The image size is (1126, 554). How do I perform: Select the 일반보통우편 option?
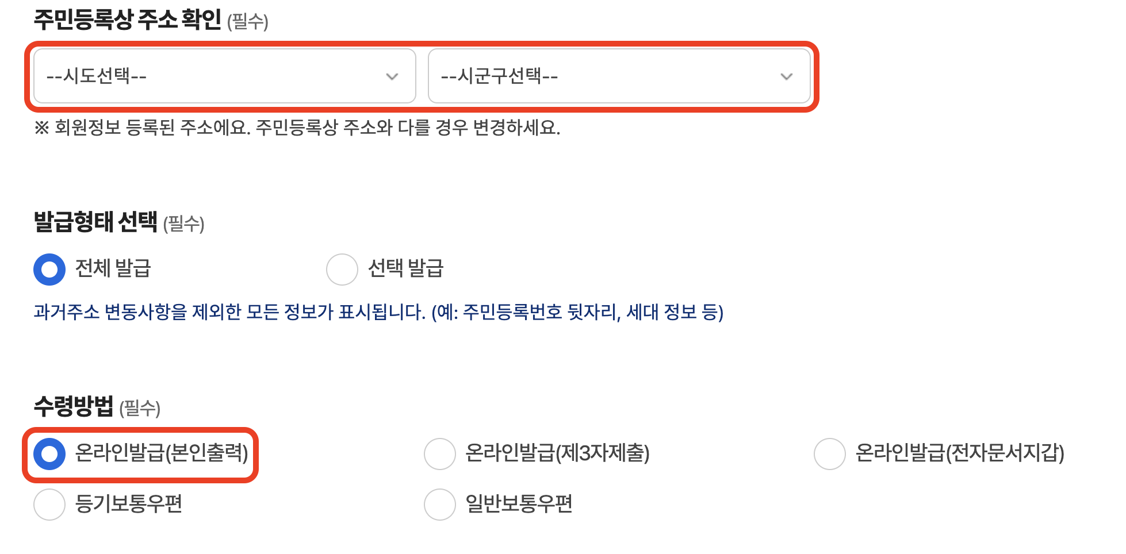tap(440, 505)
